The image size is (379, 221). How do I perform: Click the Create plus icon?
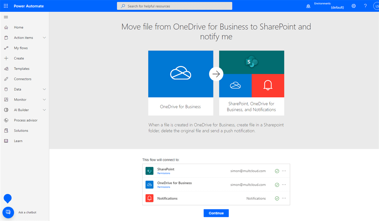coord(6,58)
